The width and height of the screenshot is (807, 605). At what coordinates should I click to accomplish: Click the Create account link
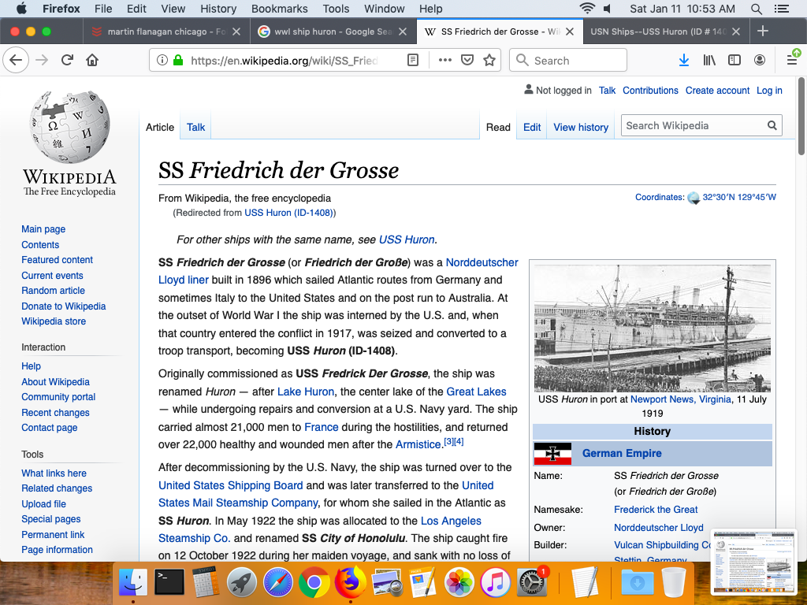(717, 91)
